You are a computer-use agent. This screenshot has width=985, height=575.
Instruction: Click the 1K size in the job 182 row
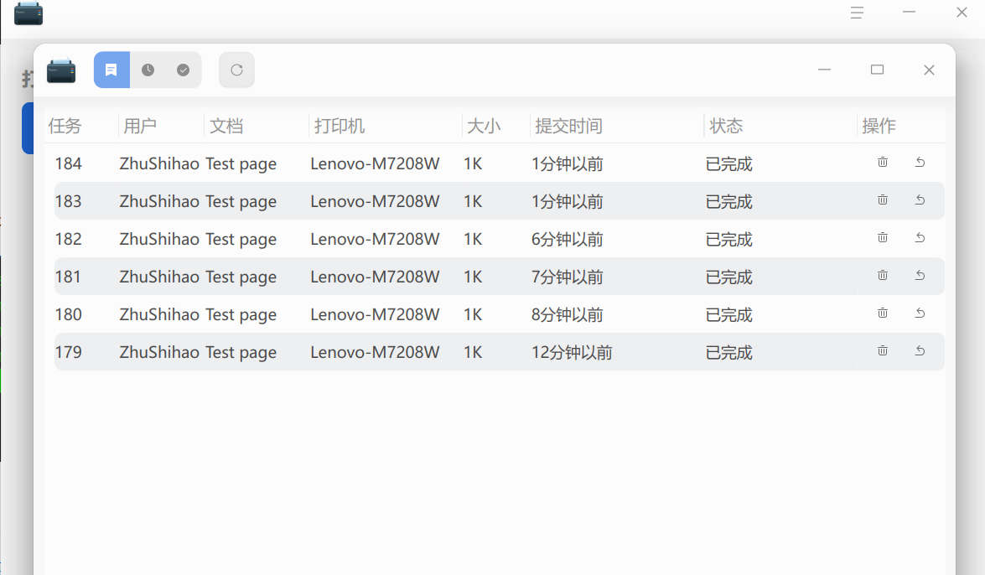[473, 240]
